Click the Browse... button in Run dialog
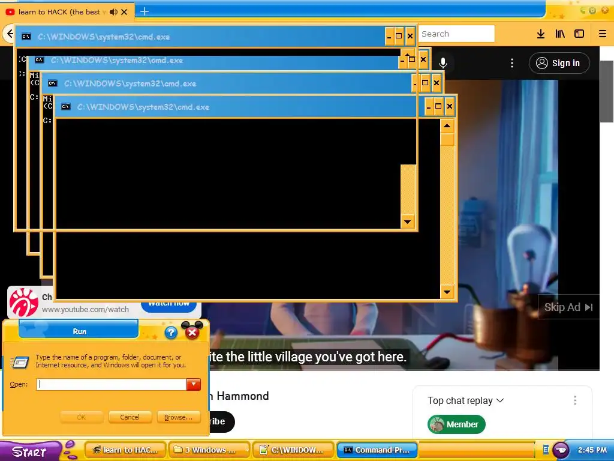 179,417
